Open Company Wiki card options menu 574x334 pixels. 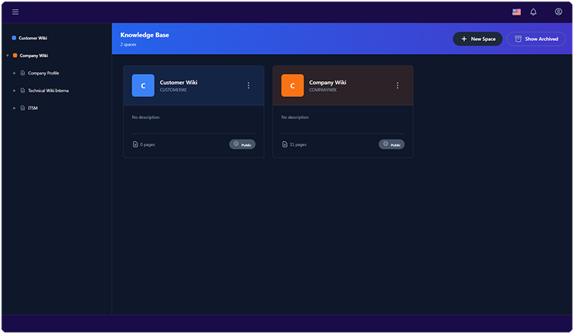coord(397,85)
